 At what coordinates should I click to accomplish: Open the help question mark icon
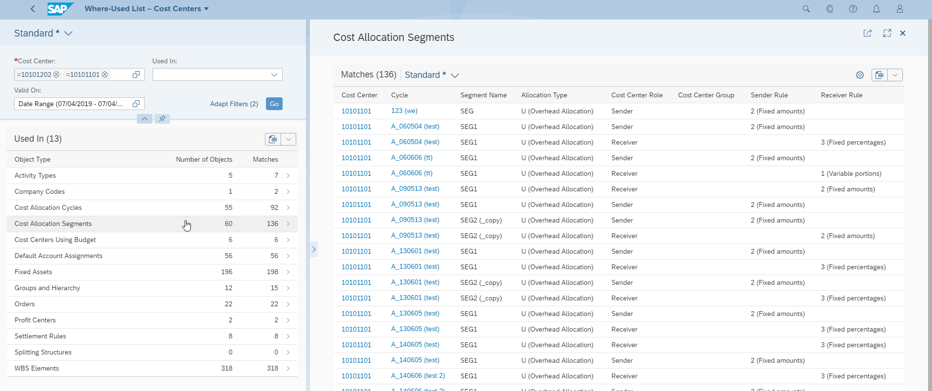[x=853, y=9]
